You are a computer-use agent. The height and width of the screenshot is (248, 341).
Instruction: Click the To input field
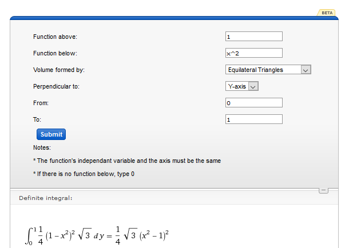(254, 119)
